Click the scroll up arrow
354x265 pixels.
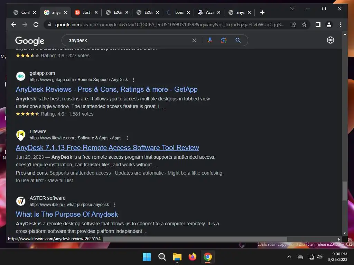point(345,34)
